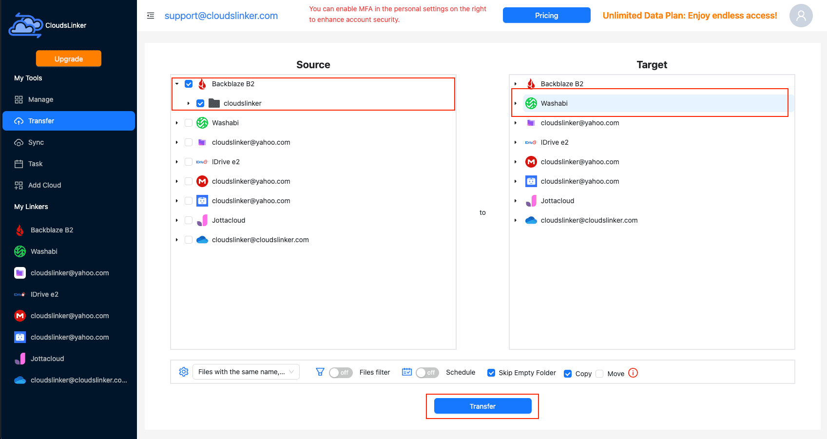Screen dimensions: 827x439
Task: Open Manage in the sidebar
Action: (69, 99)
